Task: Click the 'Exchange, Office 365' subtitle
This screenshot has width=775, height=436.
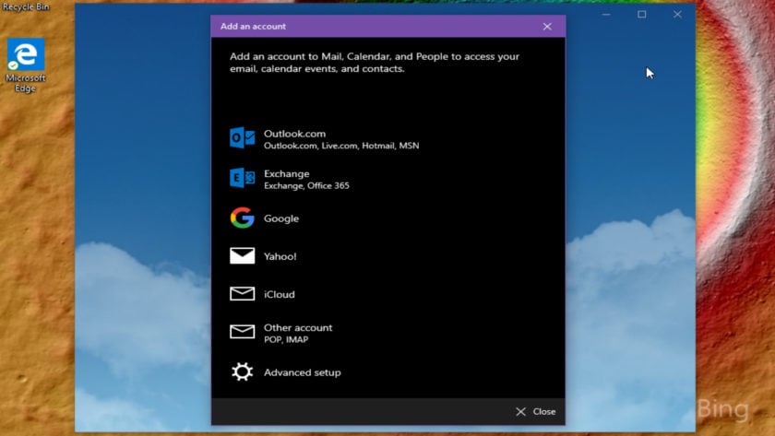Action: [306, 185]
